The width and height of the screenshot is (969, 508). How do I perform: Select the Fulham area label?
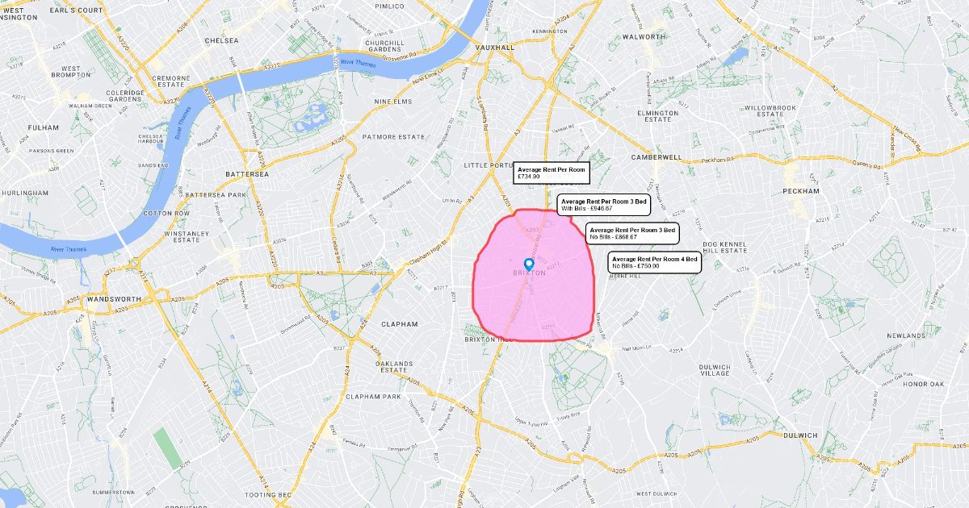[44, 127]
